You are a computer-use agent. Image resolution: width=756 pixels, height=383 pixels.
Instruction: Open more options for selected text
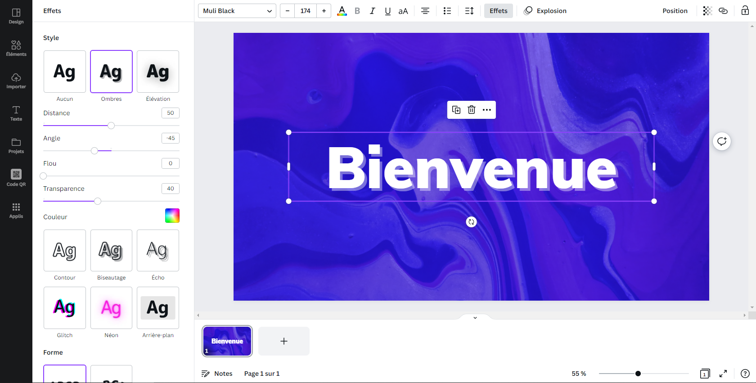(x=486, y=110)
